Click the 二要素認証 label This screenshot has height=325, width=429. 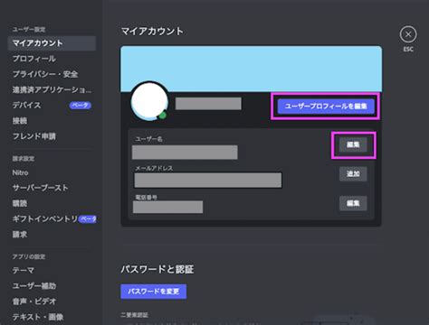135,315
